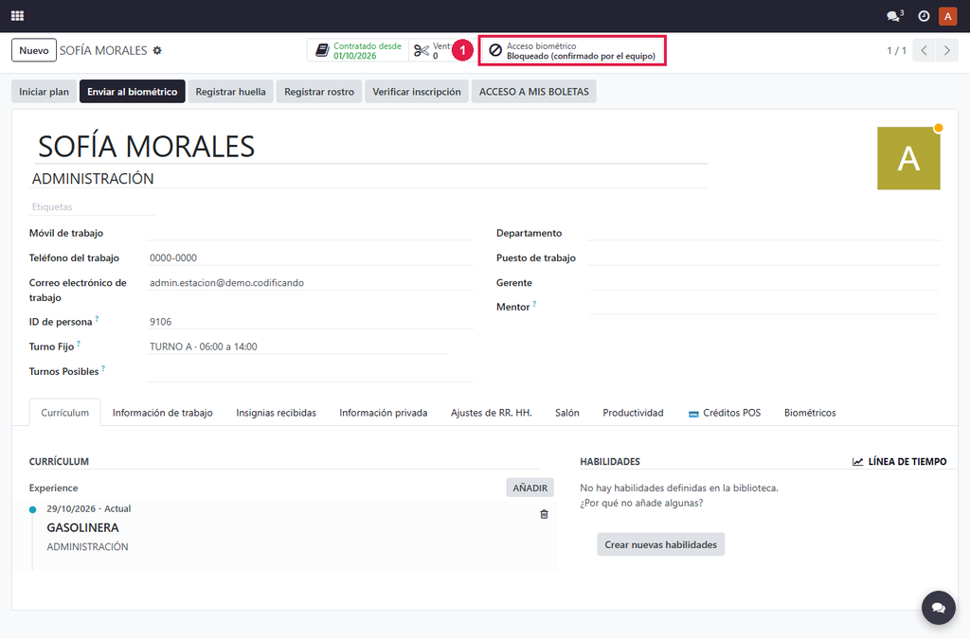The image size is (970, 639).
Task: Click the Nuevo button
Action: (34, 51)
